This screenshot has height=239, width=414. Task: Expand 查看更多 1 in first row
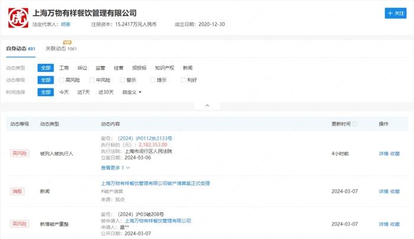pos(115,168)
